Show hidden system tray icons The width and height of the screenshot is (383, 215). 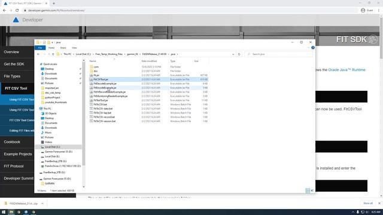point(352,212)
